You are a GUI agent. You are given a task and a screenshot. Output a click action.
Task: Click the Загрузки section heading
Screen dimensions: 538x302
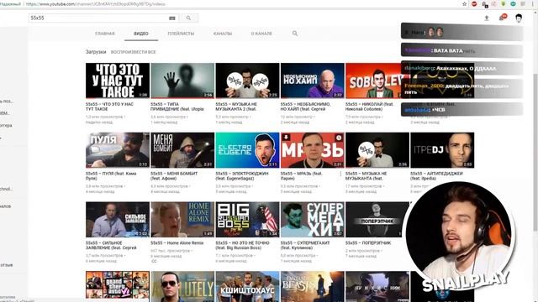click(96, 52)
